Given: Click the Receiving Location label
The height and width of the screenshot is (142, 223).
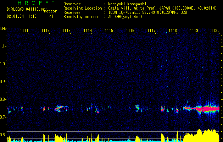Looking at the screenshot, I should [83, 8].
